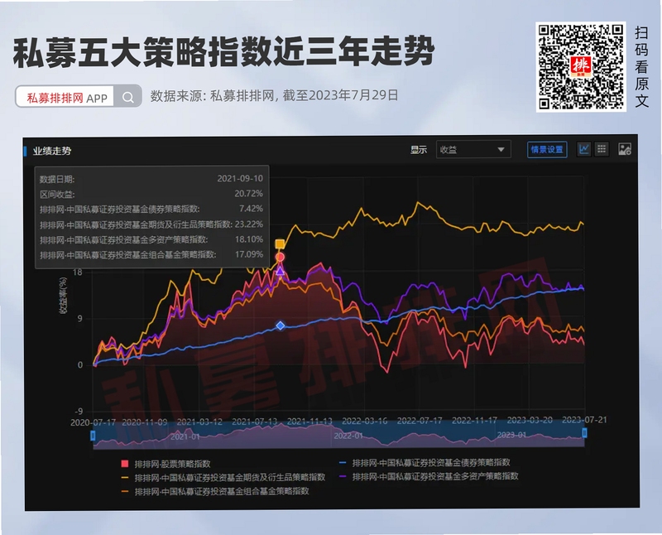This screenshot has width=662, height=535.
Task: Click the x-axis label 2022-07-17
Action: [420, 421]
